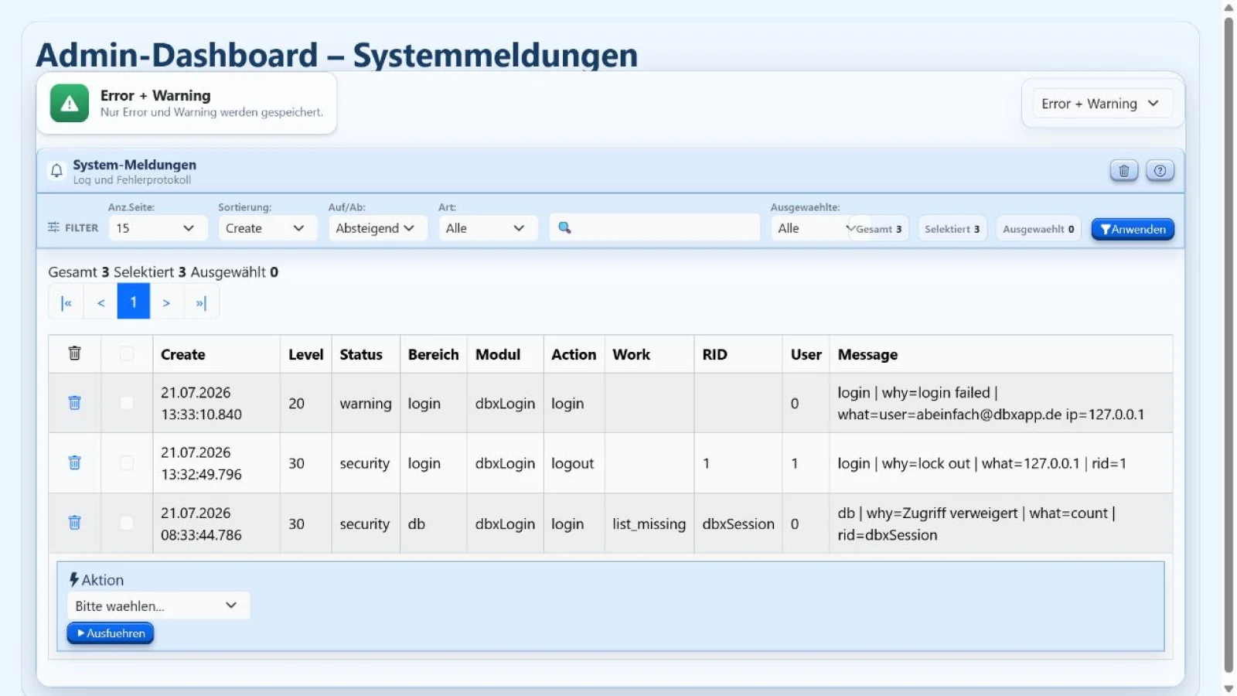Click the FILTER sliders icon
Viewport: 1237px width, 696px height.
(x=53, y=227)
